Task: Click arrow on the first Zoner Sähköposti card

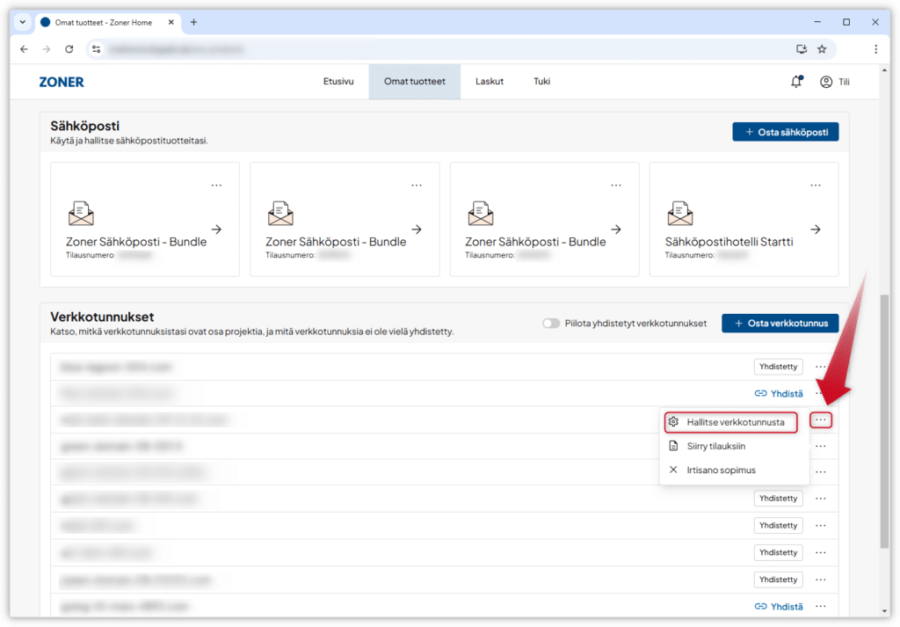Action: coord(216,230)
